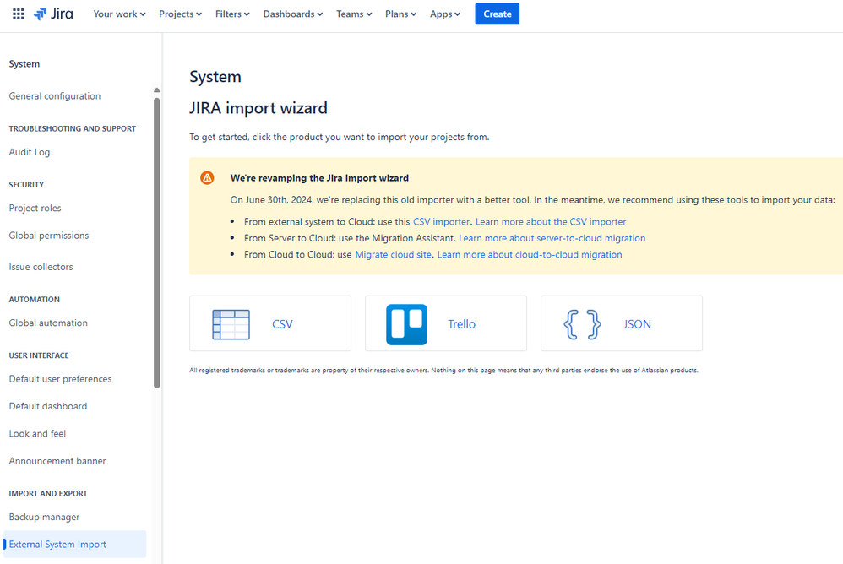Open Global permissions settings
Screen dimensions: 843x564
[x=49, y=236]
